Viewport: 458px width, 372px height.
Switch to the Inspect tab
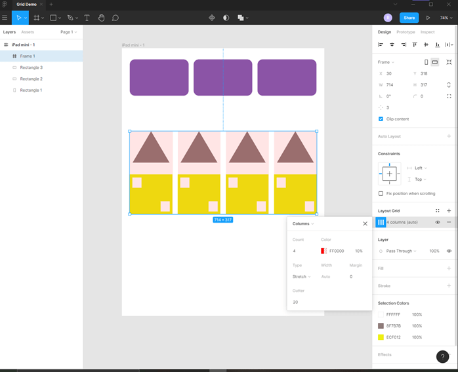427,32
